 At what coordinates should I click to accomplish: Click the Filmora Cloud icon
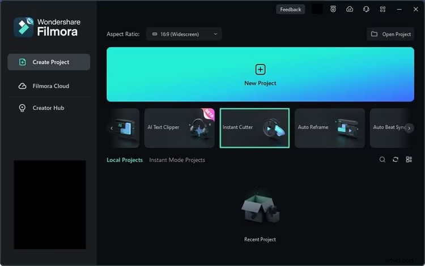click(x=22, y=86)
